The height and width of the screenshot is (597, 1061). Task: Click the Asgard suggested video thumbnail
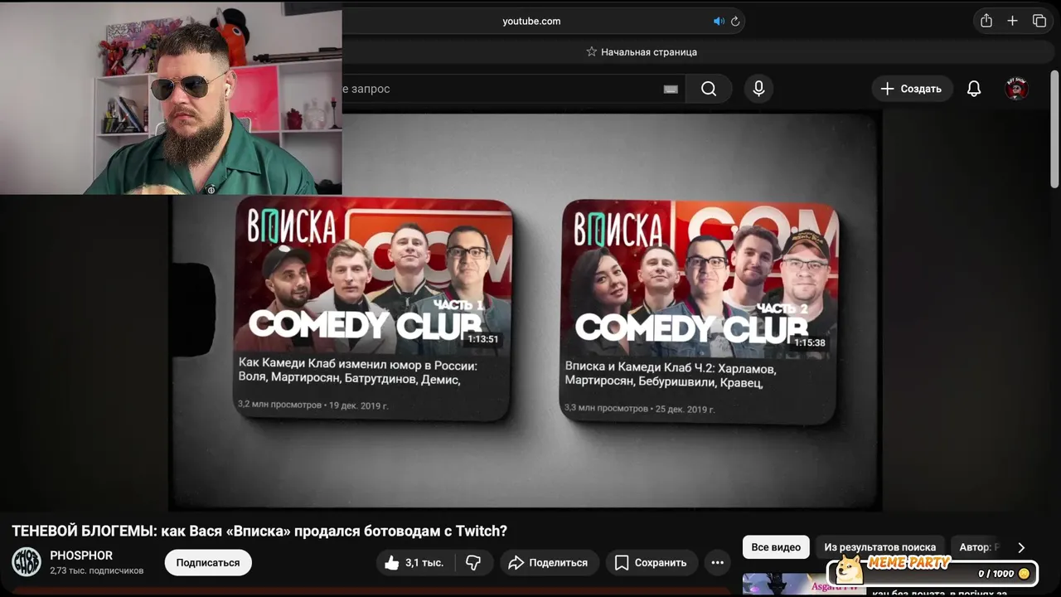pos(802,585)
